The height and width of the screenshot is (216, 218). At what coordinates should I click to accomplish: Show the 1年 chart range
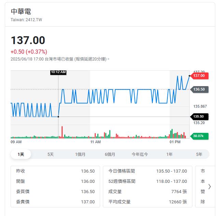[169, 154]
